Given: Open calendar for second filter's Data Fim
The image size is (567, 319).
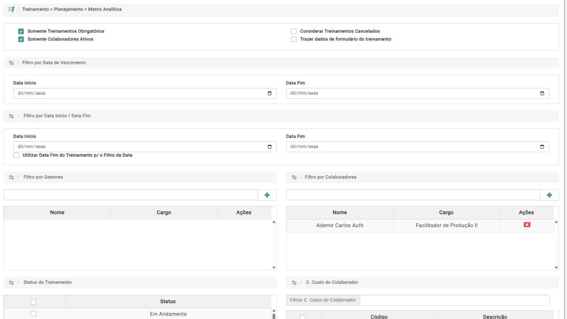Looking at the screenshot, I should [x=542, y=147].
